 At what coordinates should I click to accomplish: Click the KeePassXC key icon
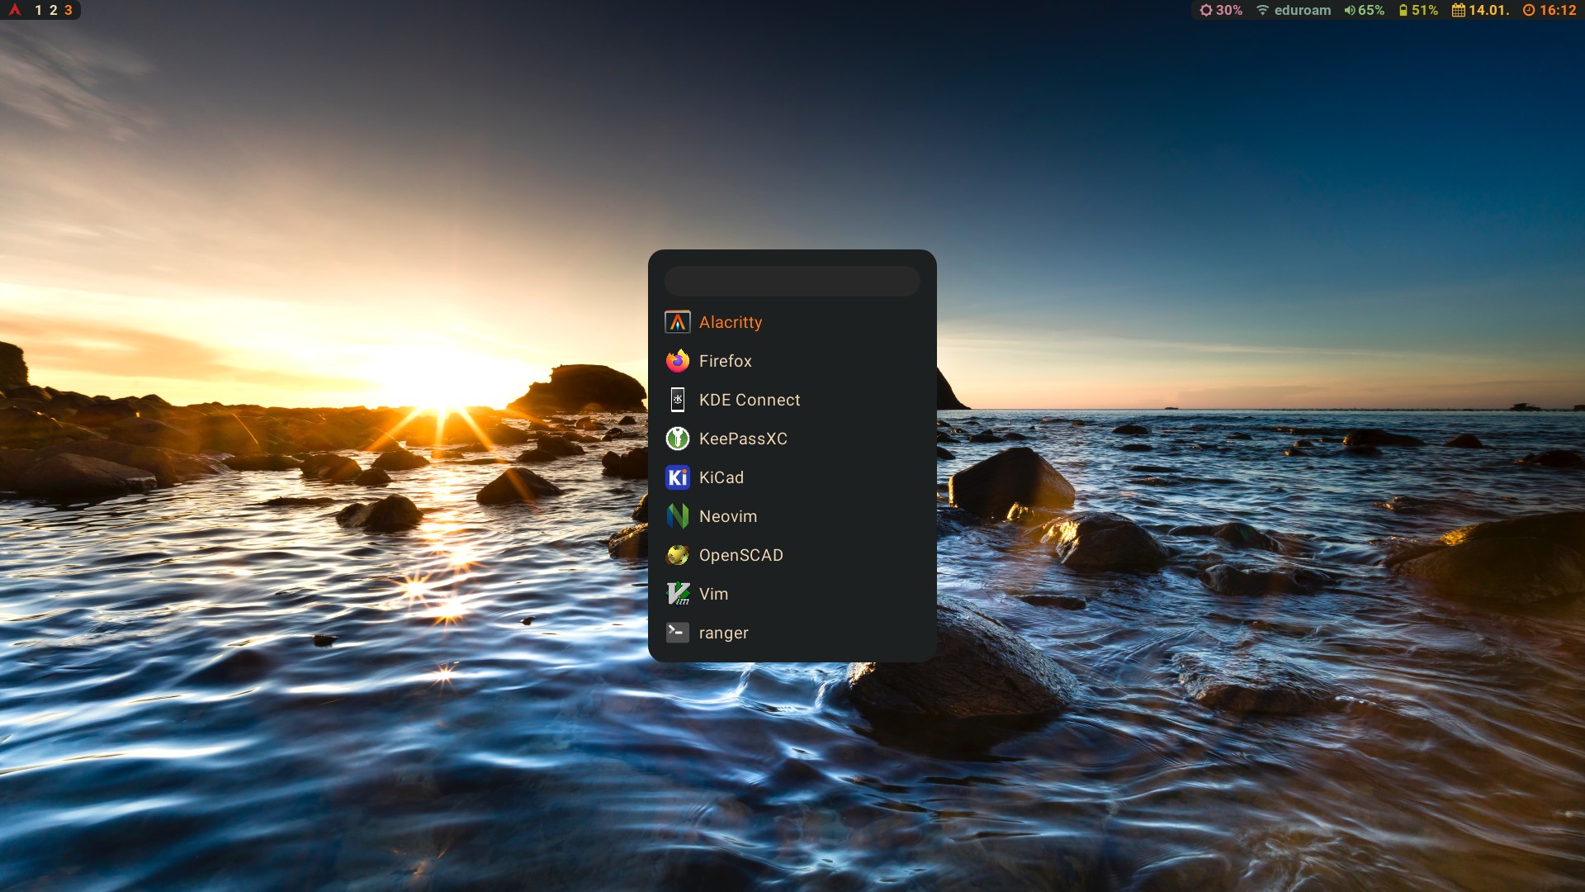(x=677, y=439)
